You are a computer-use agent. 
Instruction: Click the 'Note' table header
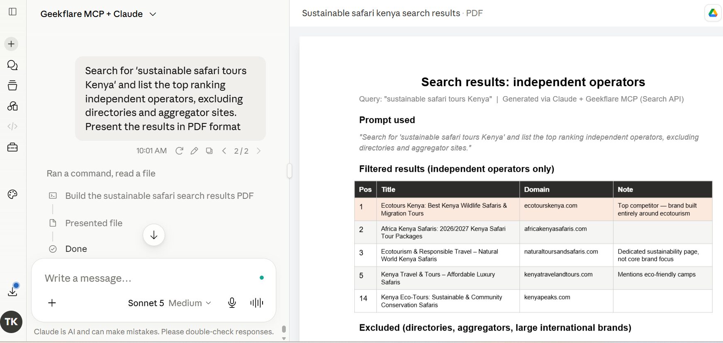click(662, 189)
